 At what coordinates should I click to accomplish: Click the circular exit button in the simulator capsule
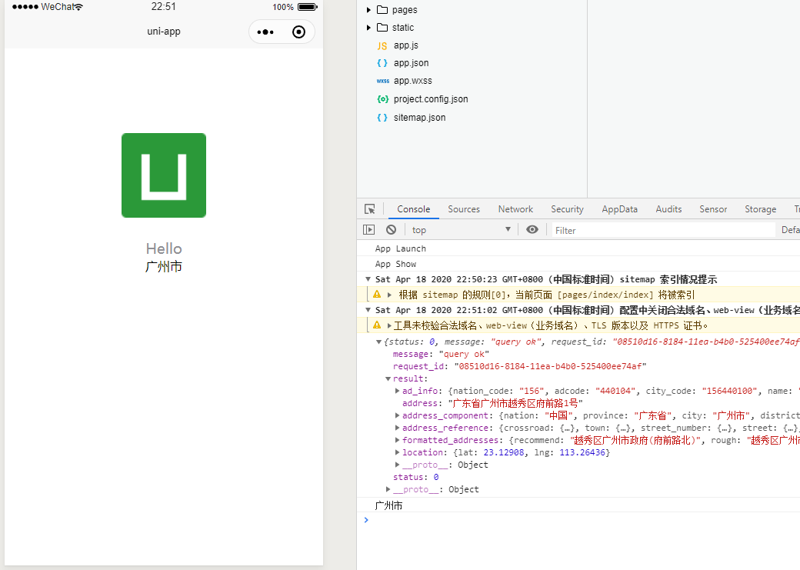coord(298,32)
